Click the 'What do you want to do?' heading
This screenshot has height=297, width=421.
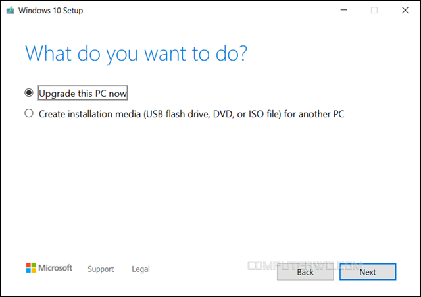click(x=137, y=54)
